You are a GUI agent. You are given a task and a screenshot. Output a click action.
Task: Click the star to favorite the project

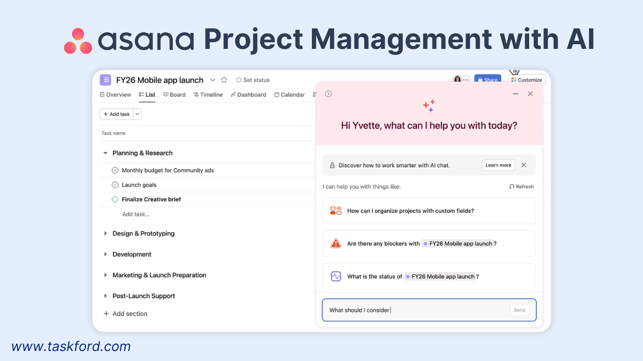[224, 80]
